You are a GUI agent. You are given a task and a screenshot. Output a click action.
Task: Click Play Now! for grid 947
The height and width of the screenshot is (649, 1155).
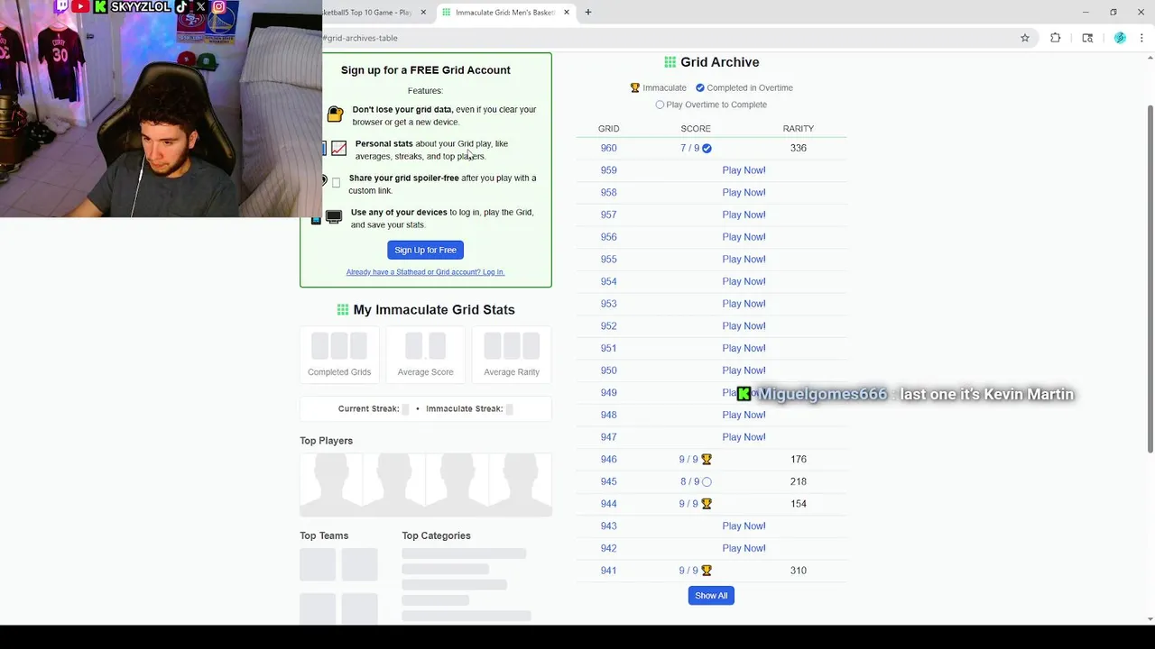(744, 437)
